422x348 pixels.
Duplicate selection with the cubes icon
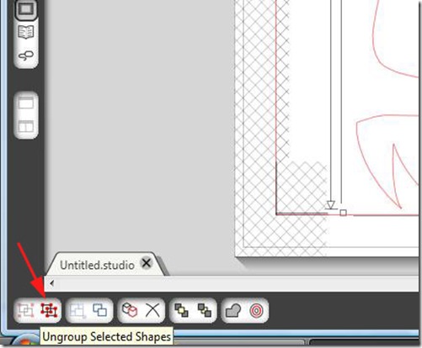tap(130, 309)
